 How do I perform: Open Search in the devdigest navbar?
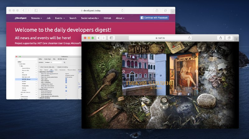click(73, 18)
